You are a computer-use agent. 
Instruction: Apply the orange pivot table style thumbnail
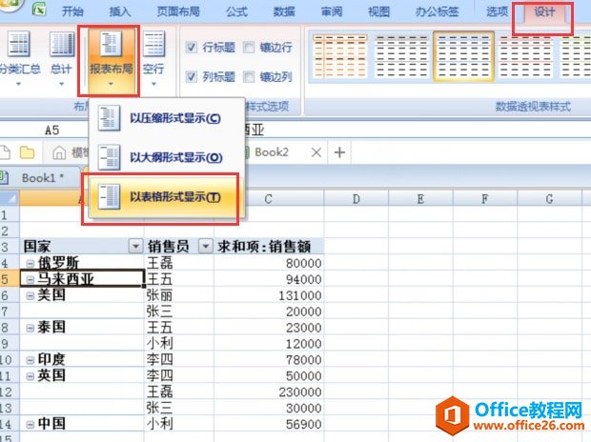coord(340,56)
